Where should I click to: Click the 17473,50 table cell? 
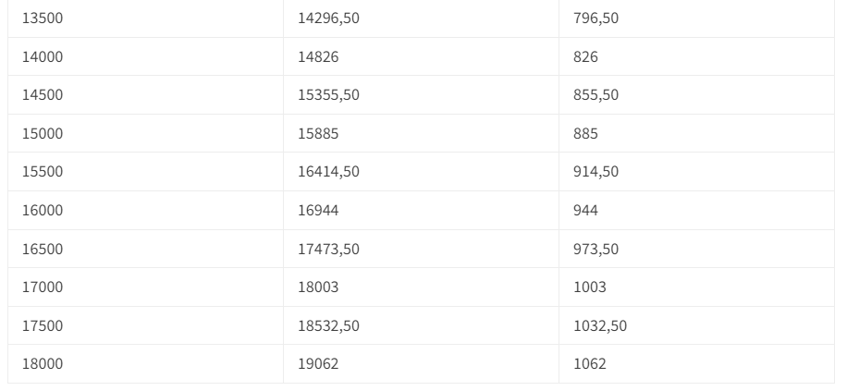pyautogui.click(x=328, y=250)
